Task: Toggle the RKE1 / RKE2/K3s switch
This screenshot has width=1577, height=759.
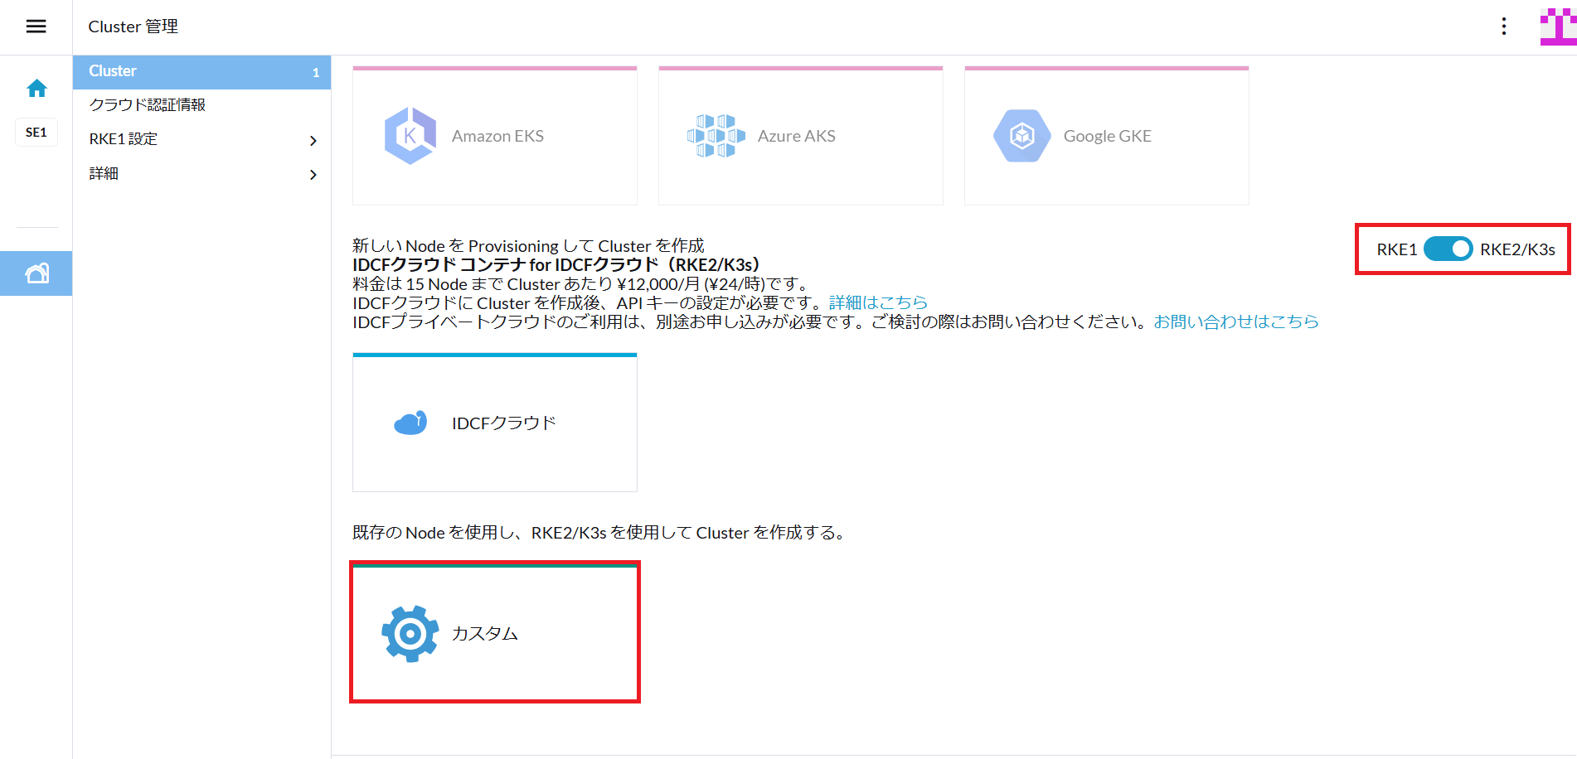Action: coord(1448,249)
